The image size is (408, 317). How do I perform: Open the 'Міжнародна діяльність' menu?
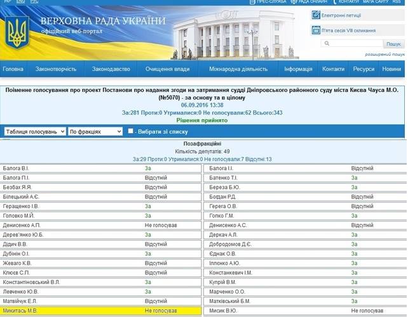point(238,69)
